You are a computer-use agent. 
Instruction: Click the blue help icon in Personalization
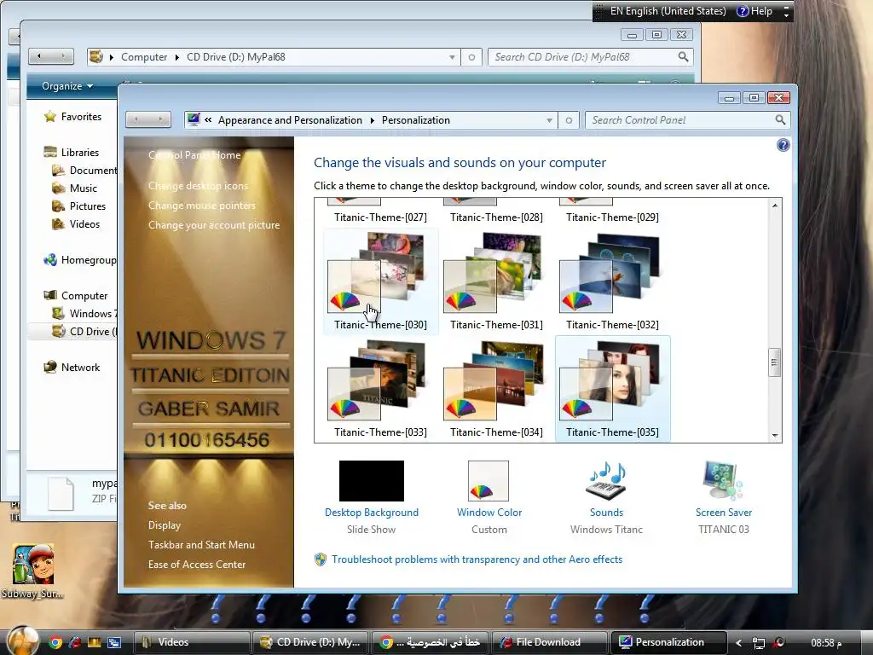(783, 145)
